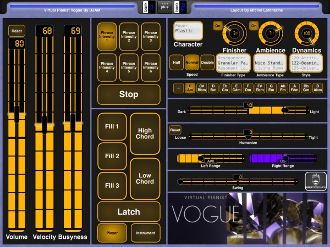Toggle Finisher On switch

click(218, 26)
